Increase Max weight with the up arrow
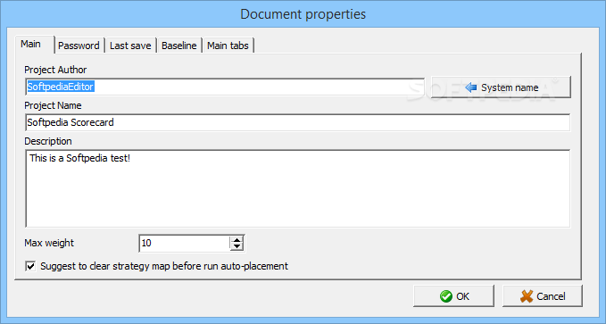The width and height of the screenshot is (606, 324). 237,239
